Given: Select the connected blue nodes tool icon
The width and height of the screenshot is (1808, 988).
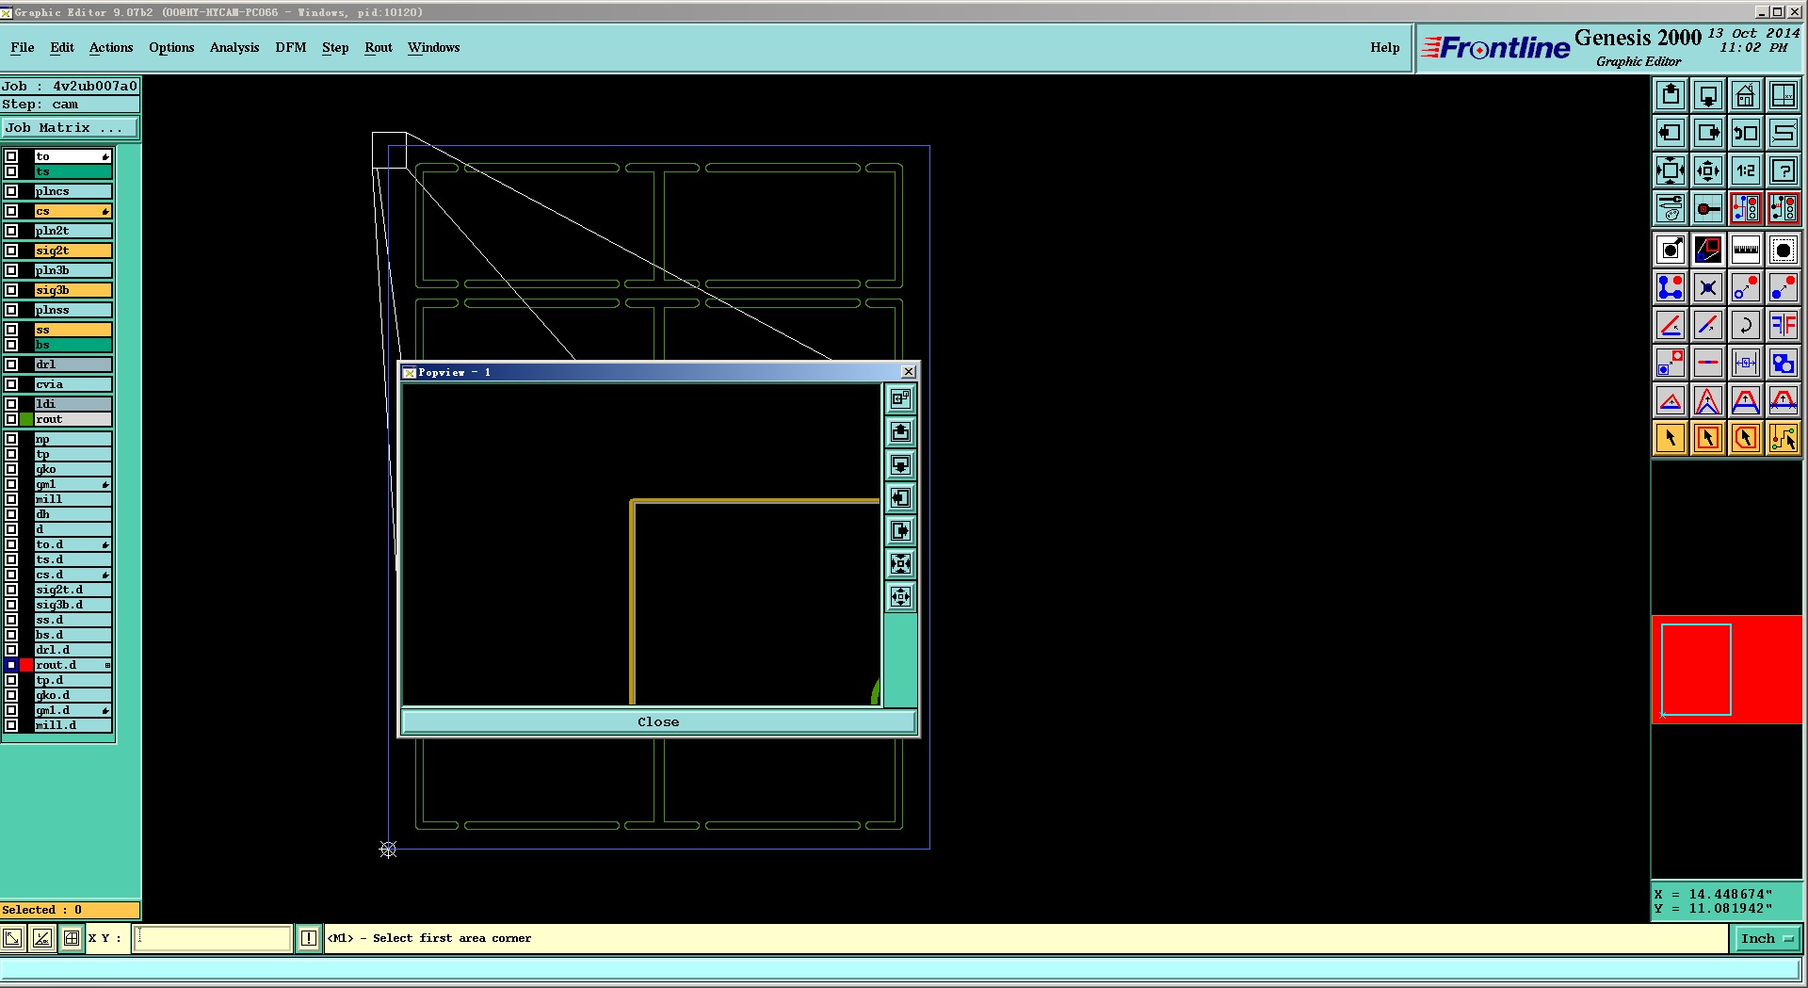Looking at the screenshot, I should coord(1671,287).
